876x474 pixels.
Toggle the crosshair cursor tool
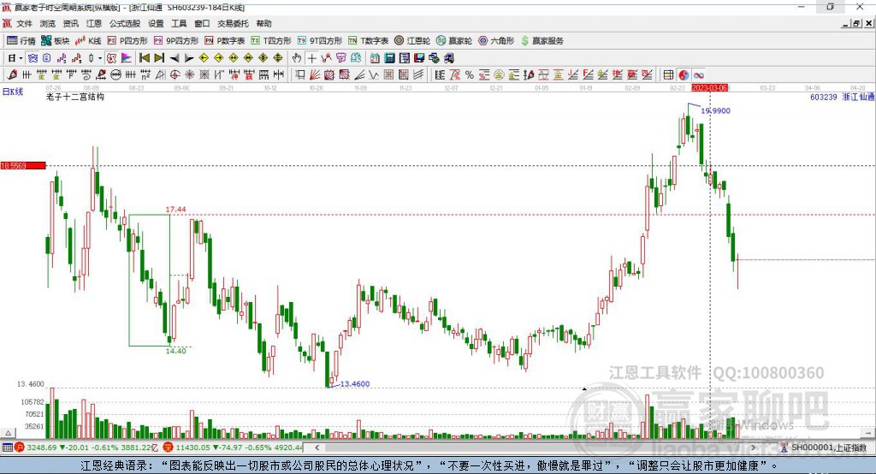click(x=311, y=58)
